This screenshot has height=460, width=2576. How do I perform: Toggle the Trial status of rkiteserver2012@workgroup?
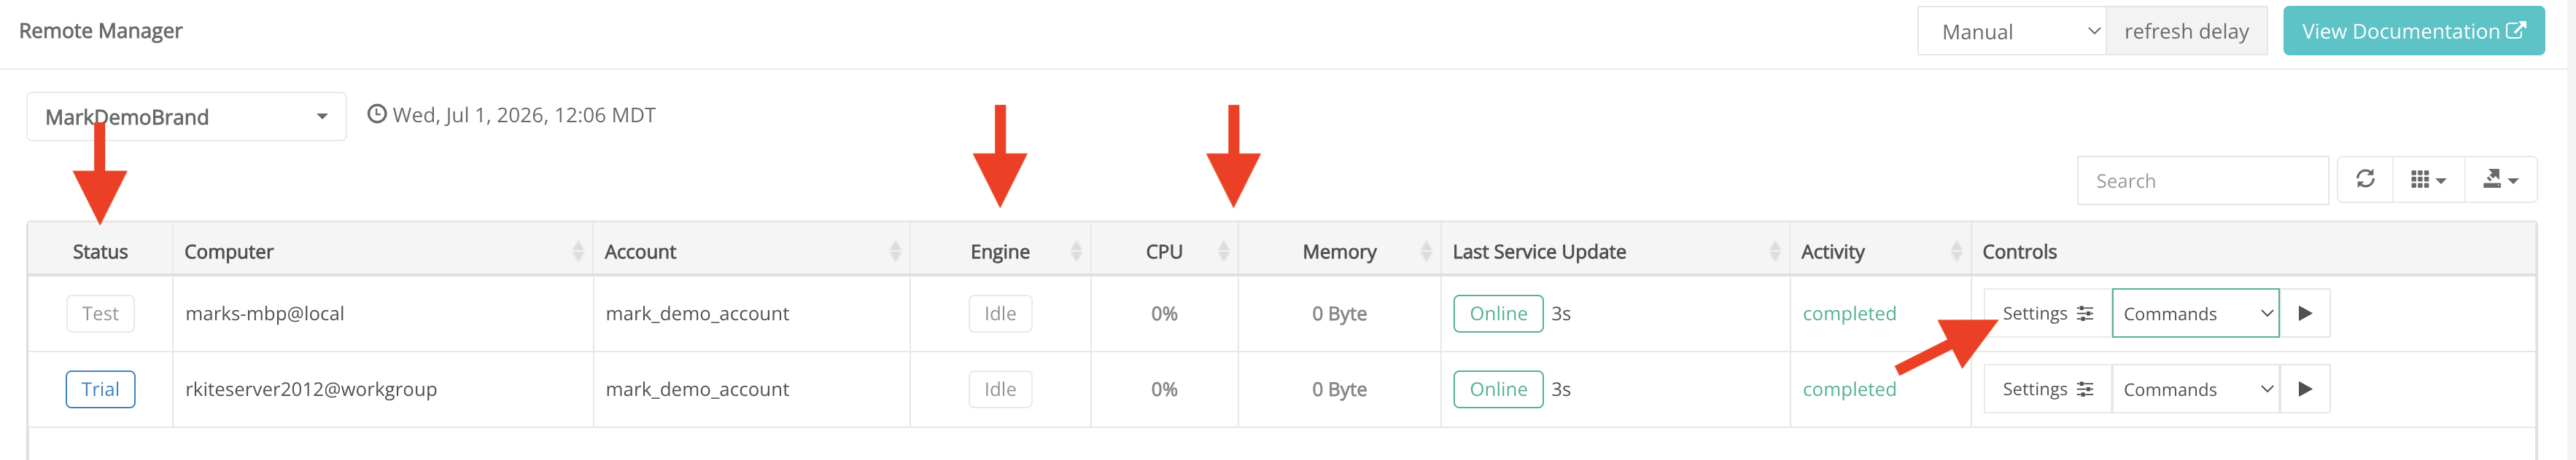tap(100, 389)
